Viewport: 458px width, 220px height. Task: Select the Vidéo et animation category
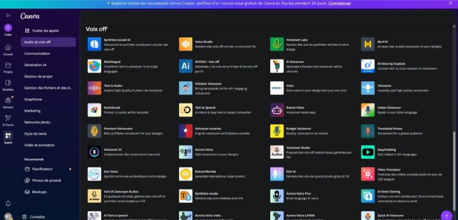click(40, 145)
